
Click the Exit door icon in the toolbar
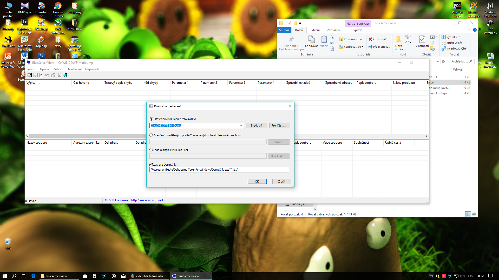tap(65, 75)
